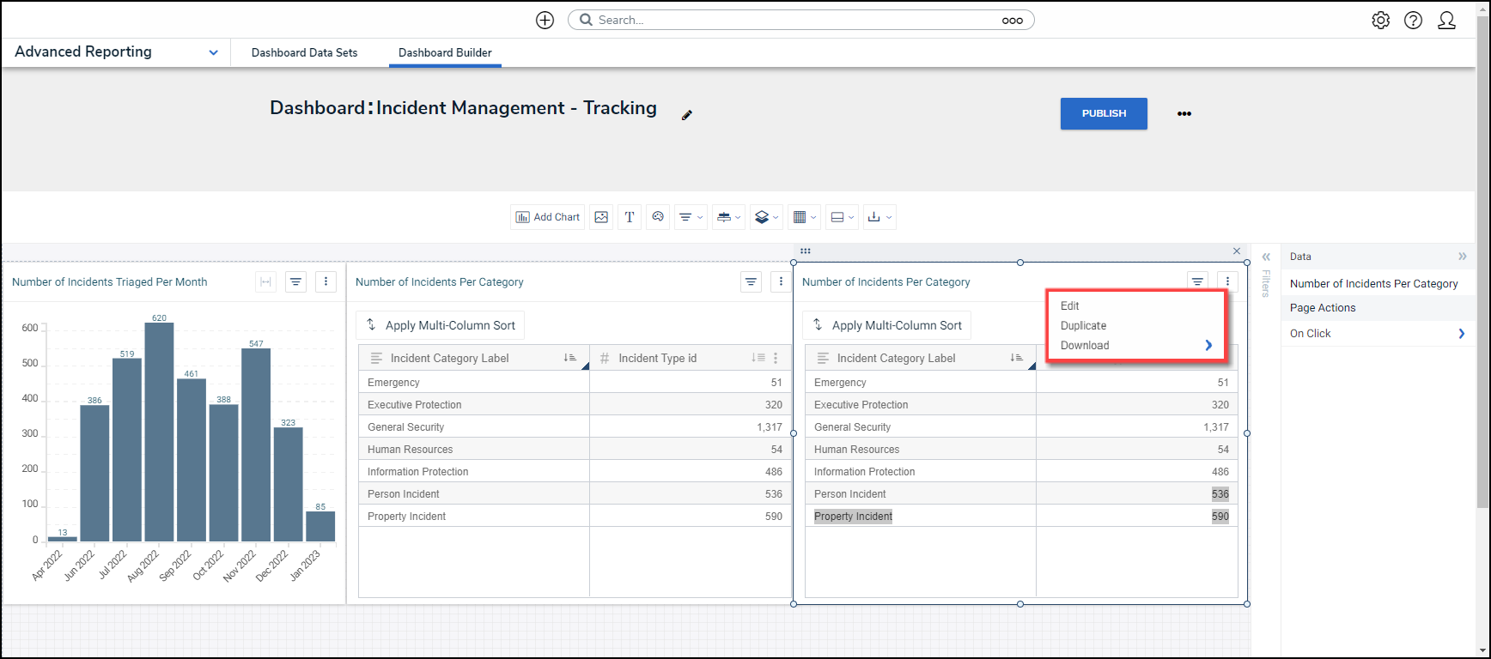This screenshot has width=1491, height=659.
Task: Open the more options ellipsis beside Publish
Action: point(1184,113)
